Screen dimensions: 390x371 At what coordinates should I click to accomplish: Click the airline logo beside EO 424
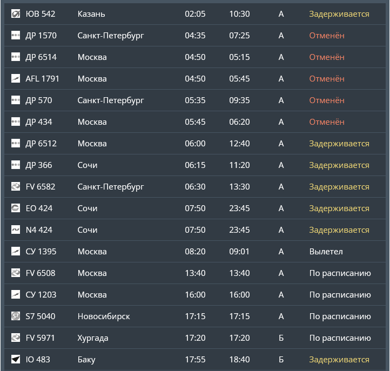tap(16, 208)
